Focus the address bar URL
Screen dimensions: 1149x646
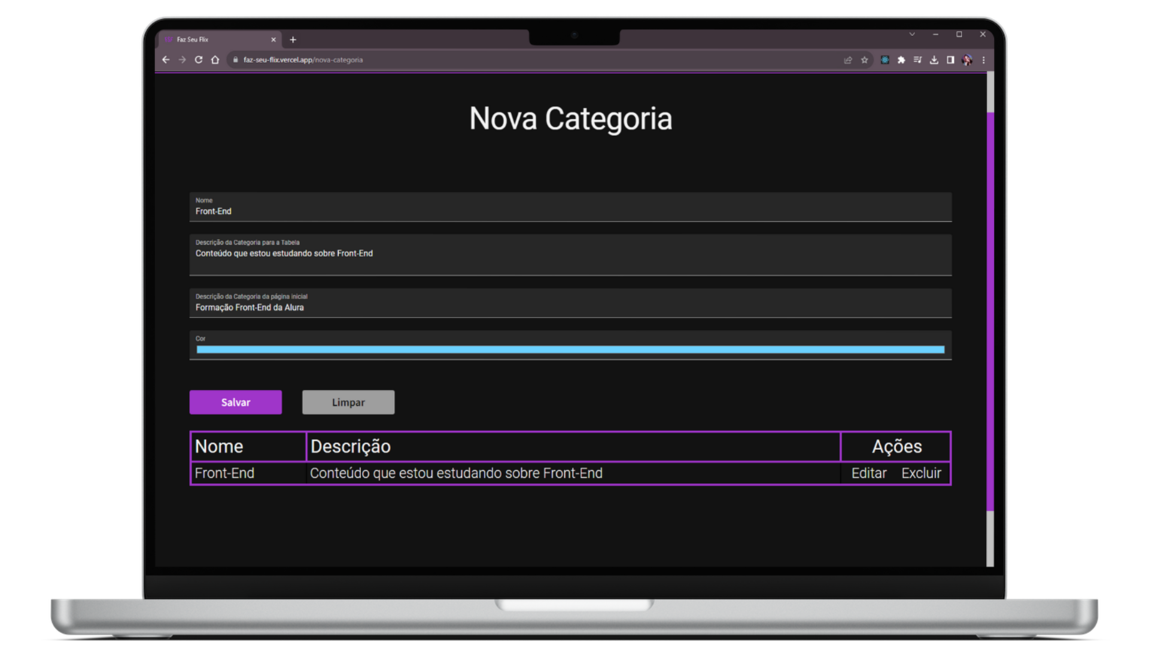(x=303, y=60)
